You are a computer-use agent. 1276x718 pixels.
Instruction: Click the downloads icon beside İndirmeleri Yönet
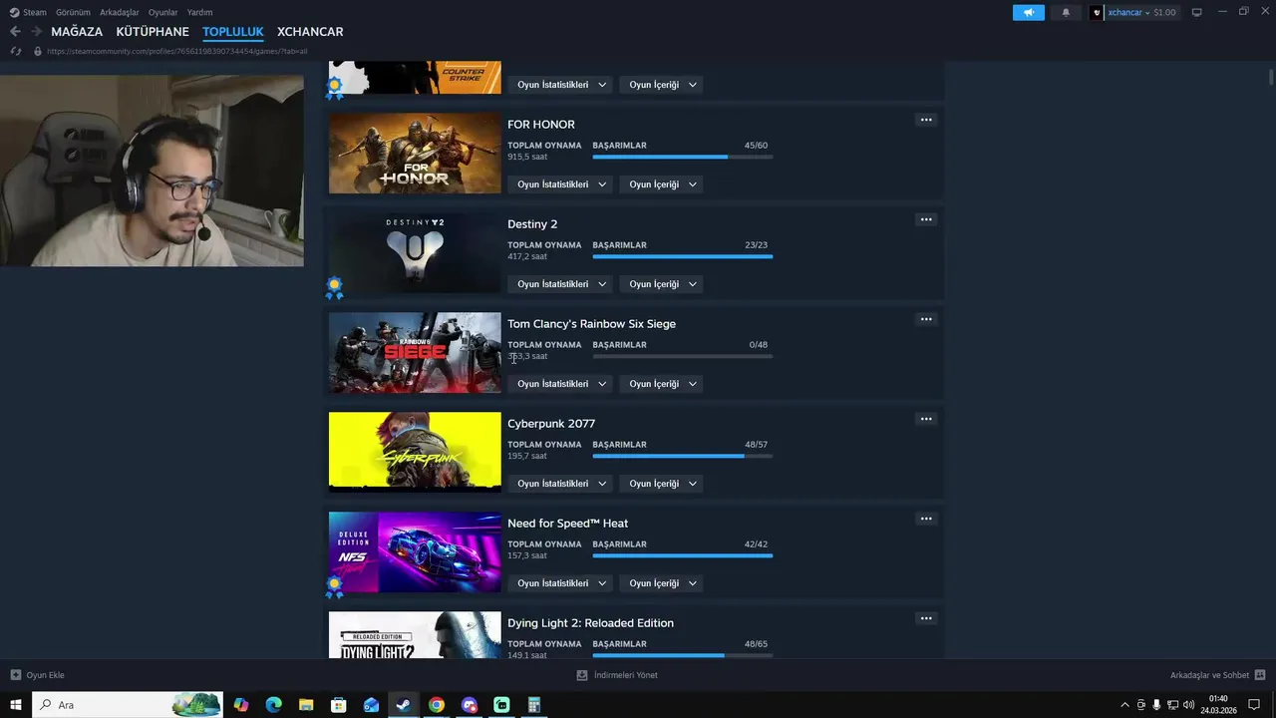coord(582,675)
